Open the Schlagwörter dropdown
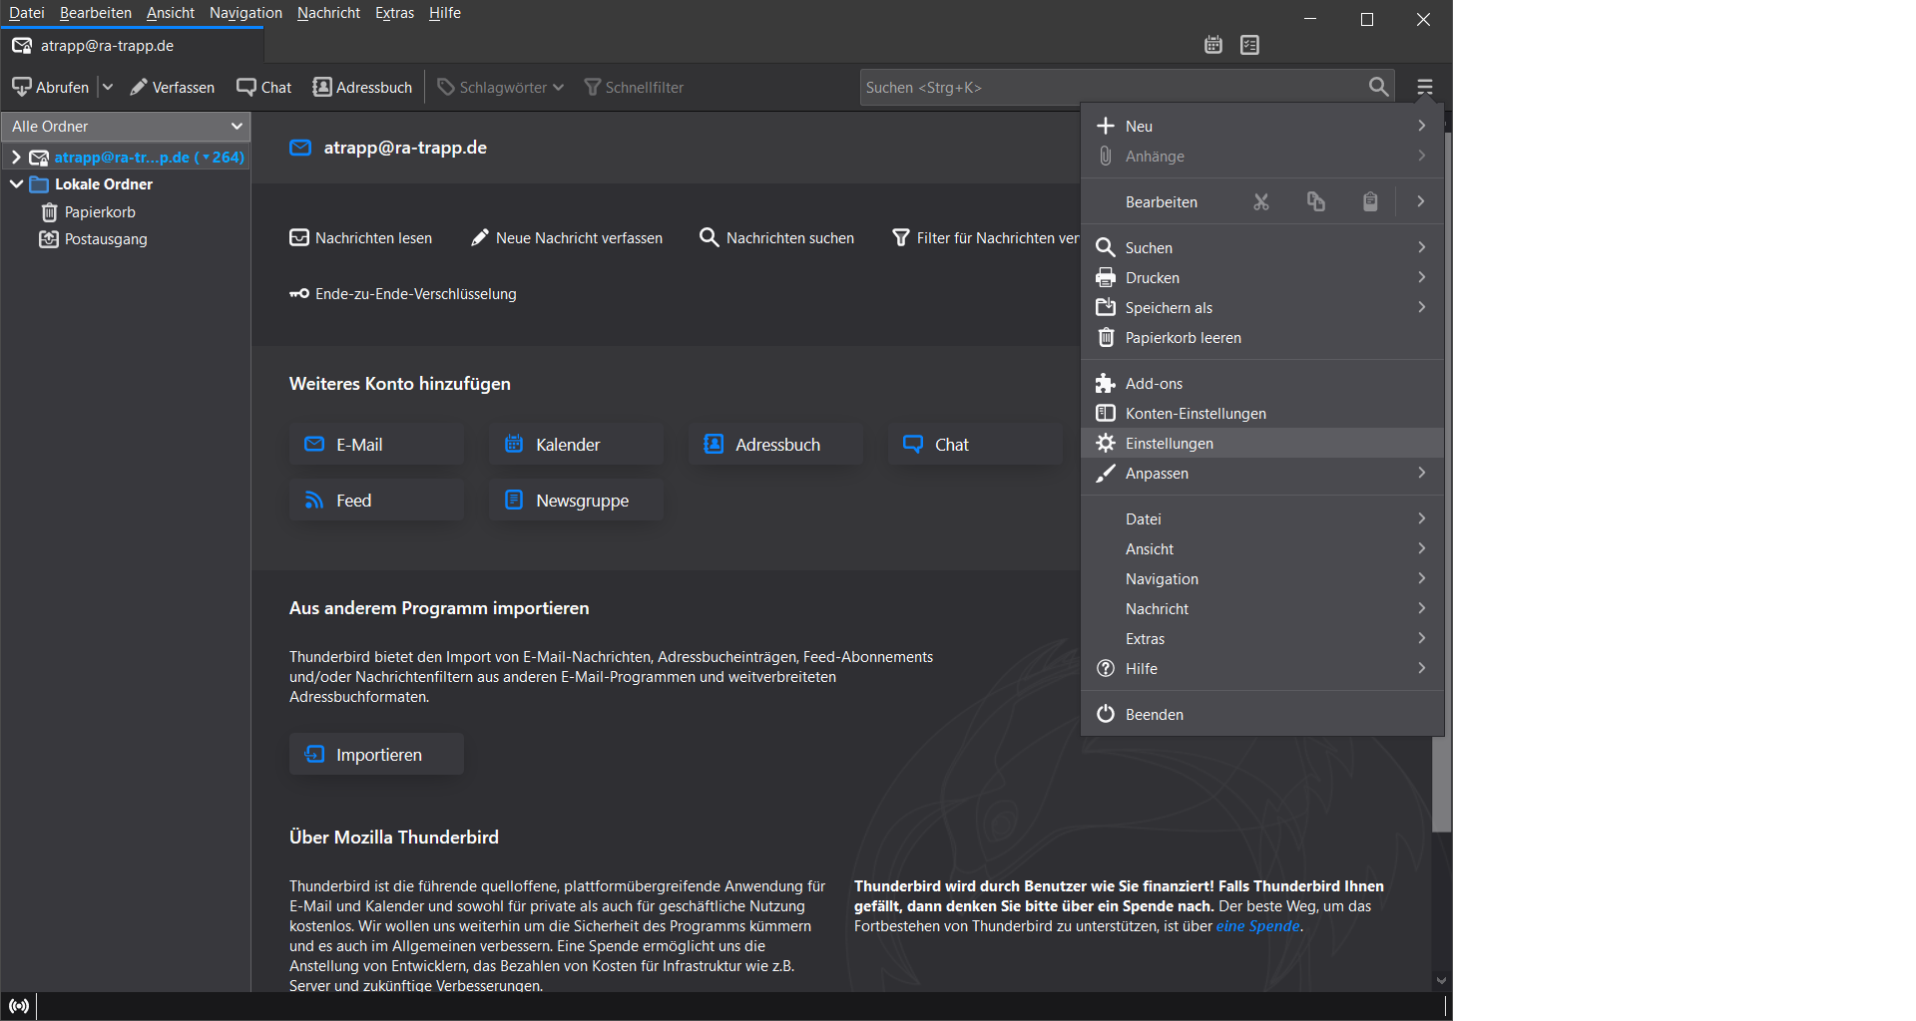Image resolution: width=1916 pixels, height=1021 pixels. 501,87
